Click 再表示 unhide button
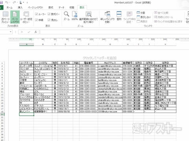 (142, 21)
